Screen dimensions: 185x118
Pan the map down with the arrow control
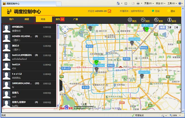pos(65,32)
